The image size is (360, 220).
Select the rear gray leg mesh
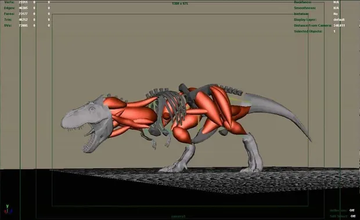[252, 153]
